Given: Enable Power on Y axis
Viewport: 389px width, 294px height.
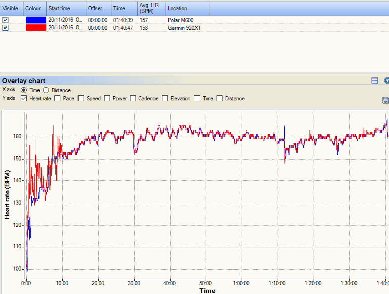Looking at the screenshot, I should (107, 98).
